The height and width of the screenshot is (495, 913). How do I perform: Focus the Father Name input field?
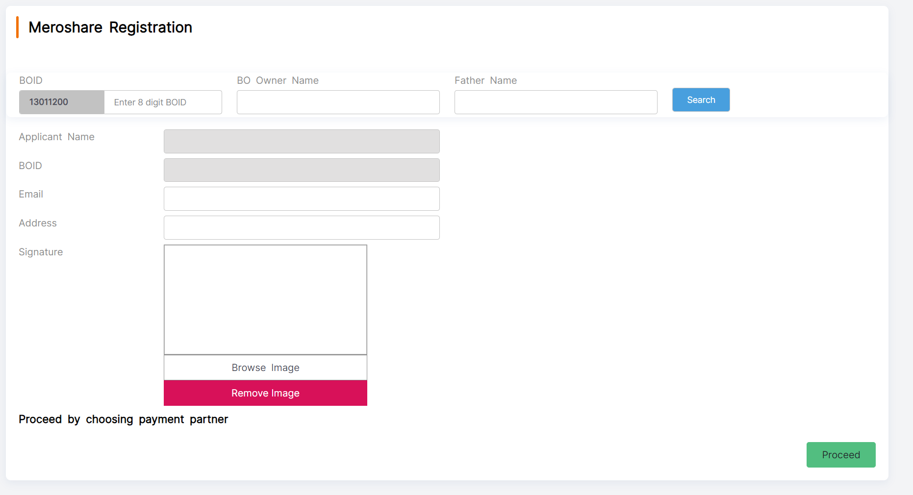click(x=556, y=102)
